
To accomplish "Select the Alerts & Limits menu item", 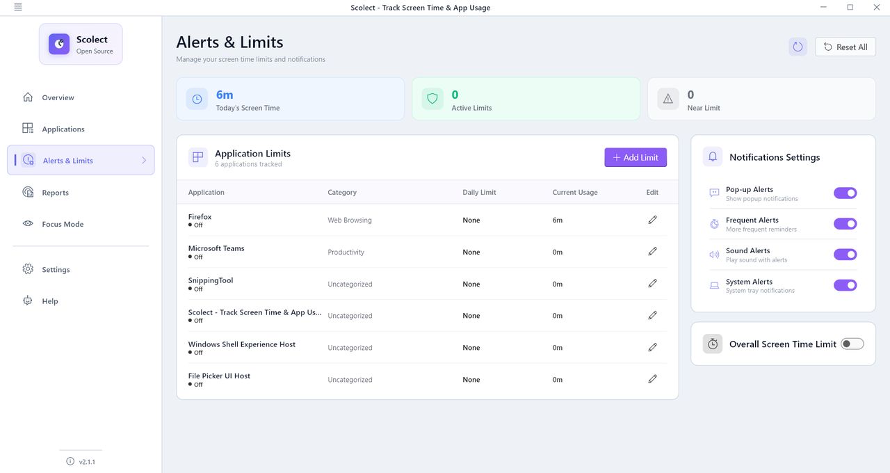I will point(81,160).
